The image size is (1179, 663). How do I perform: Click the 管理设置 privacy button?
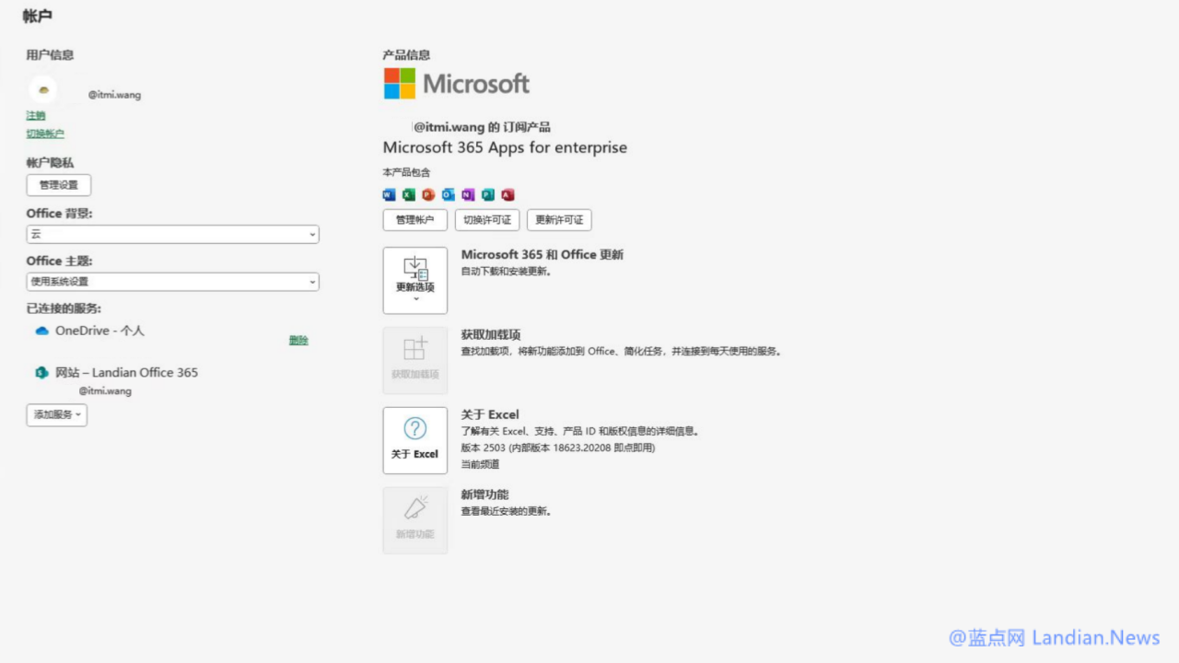(59, 185)
